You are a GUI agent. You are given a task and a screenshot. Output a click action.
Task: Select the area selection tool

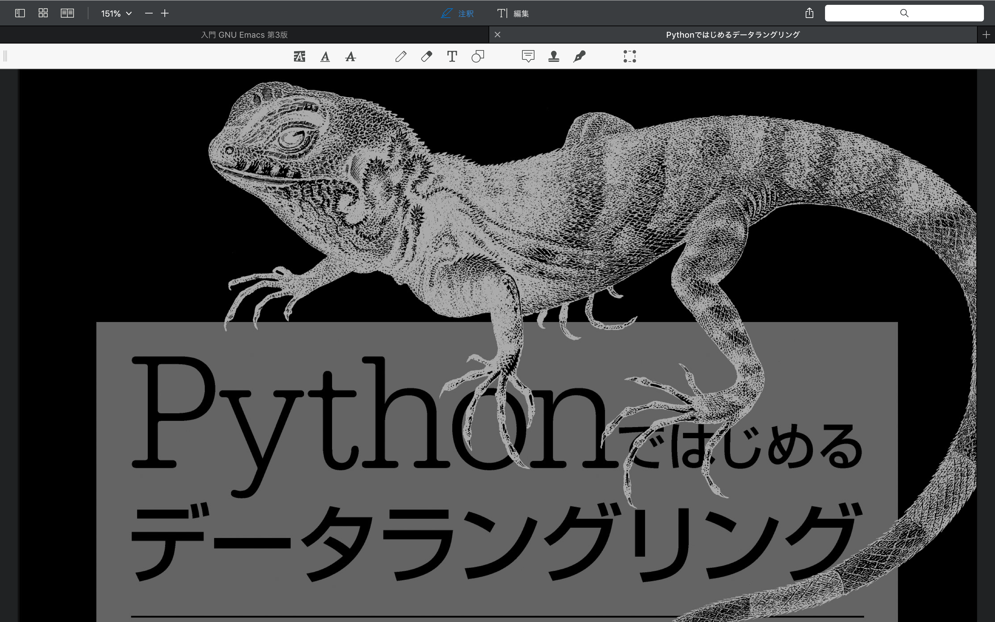pyautogui.click(x=629, y=56)
